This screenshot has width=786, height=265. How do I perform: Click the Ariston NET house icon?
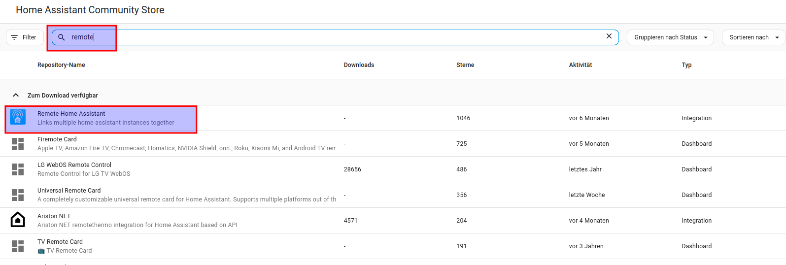point(18,220)
